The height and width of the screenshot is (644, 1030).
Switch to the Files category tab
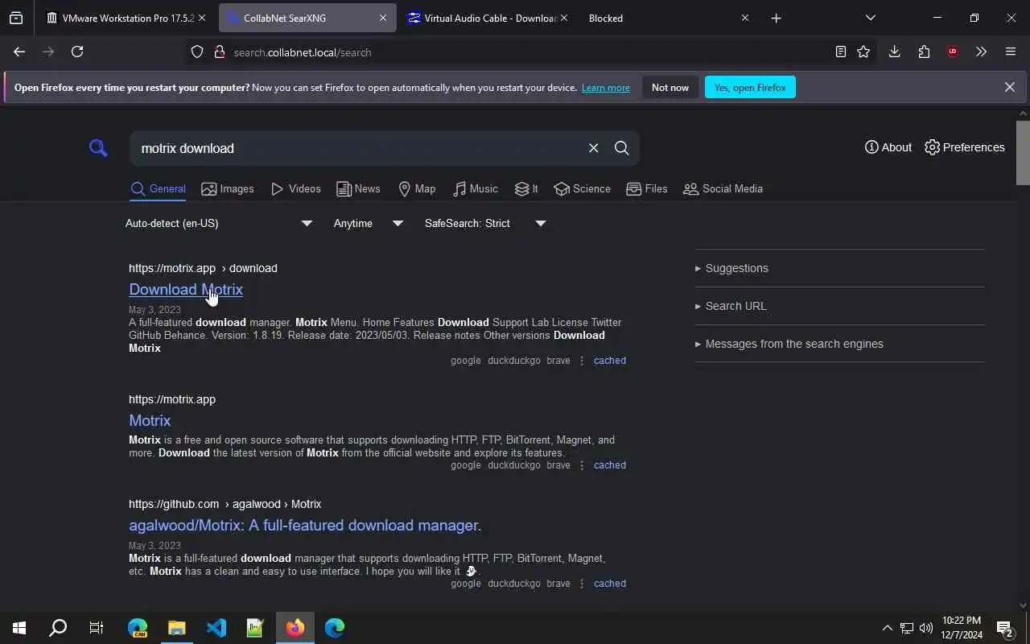647,188
